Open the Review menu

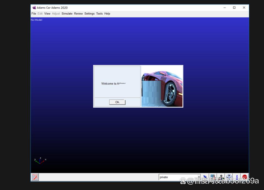[x=78, y=13]
